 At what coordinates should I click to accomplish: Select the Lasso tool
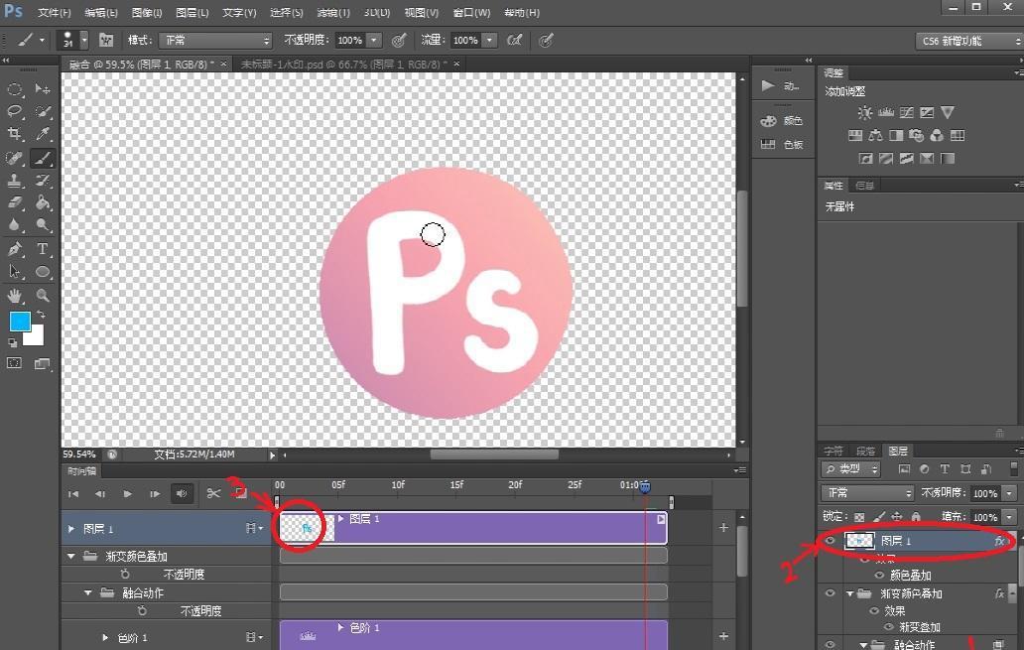14,112
